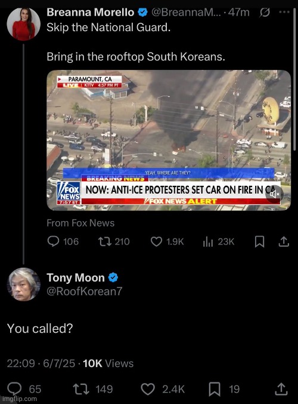Like Breanna Morello's post showing 1.9K likes
The image size is (298, 404).
(x=156, y=241)
